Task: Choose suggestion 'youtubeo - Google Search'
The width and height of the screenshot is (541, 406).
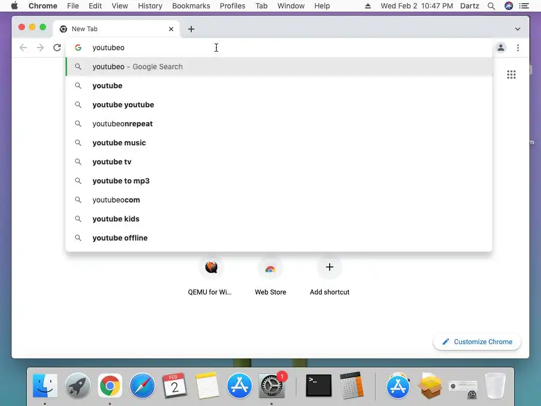Action: (x=279, y=67)
